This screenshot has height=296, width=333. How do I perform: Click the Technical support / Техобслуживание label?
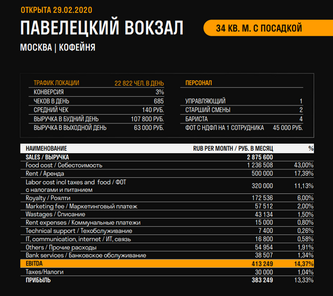(x=79, y=231)
